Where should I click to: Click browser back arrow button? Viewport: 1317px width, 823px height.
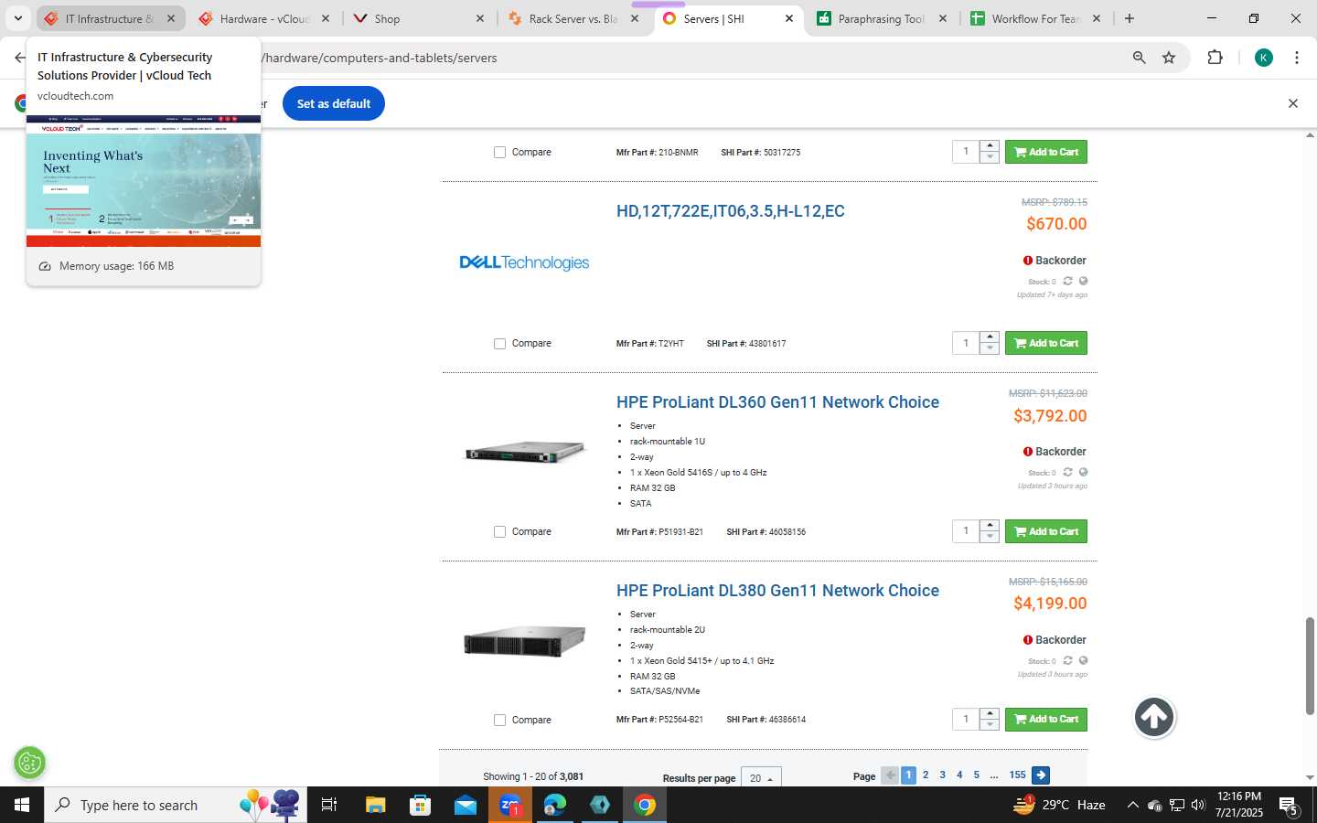point(19,58)
